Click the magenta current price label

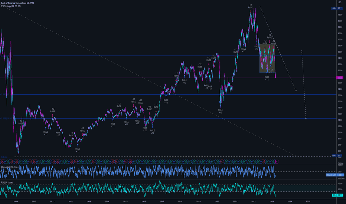[x=340, y=78]
